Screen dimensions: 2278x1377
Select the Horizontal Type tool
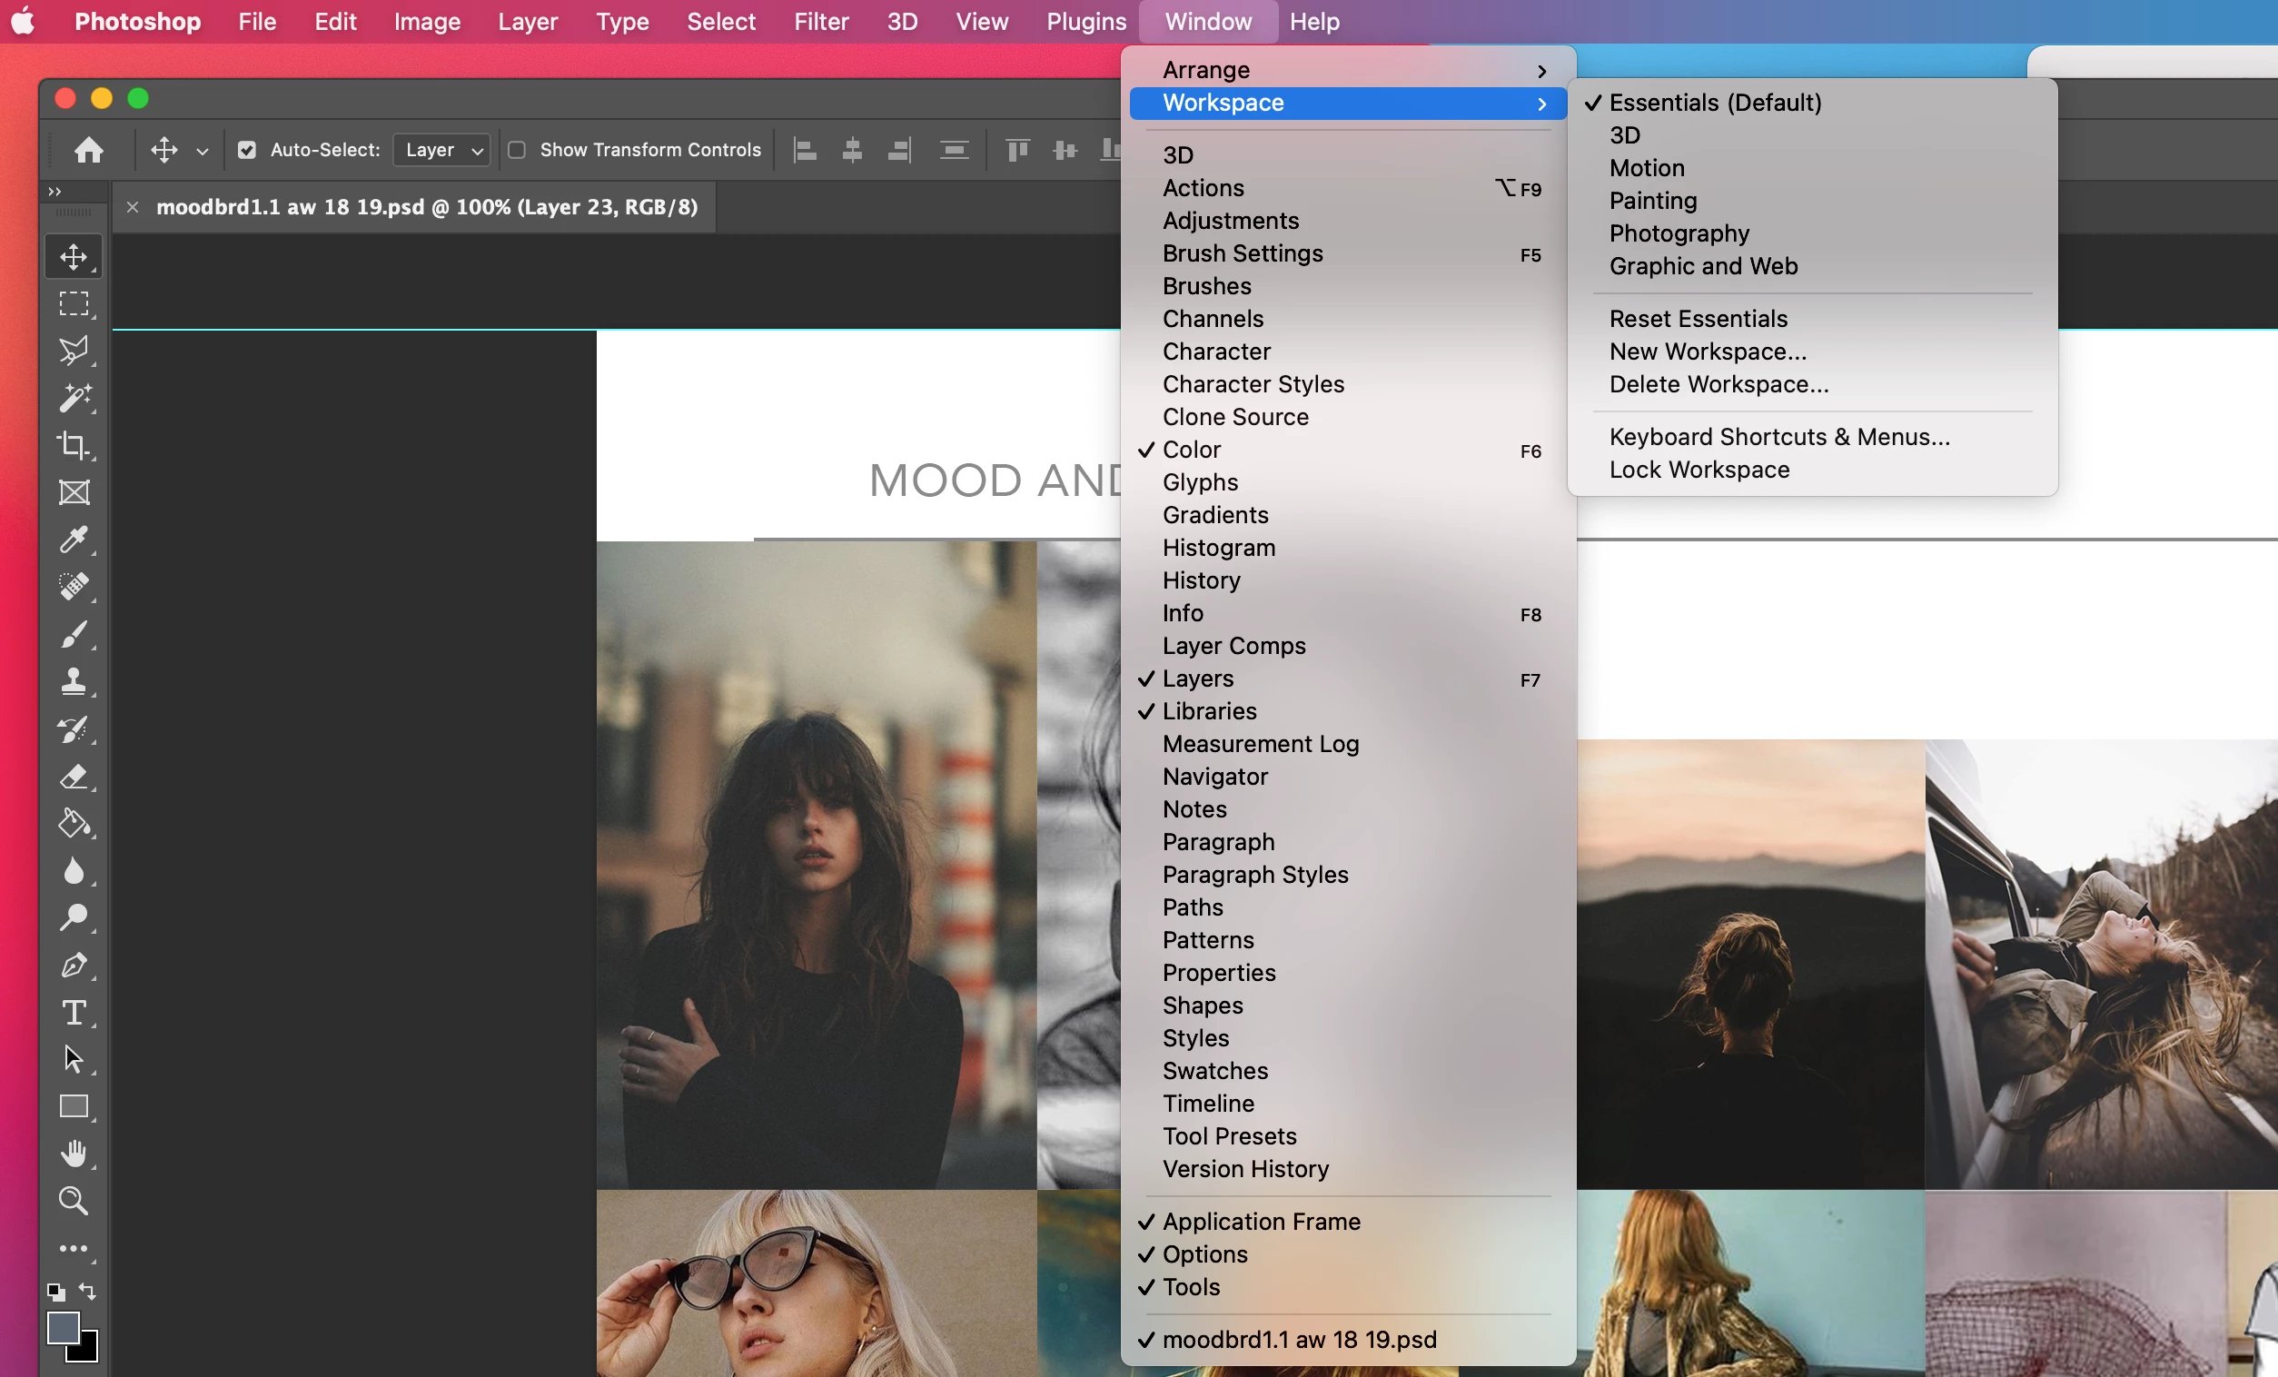coord(74,1013)
